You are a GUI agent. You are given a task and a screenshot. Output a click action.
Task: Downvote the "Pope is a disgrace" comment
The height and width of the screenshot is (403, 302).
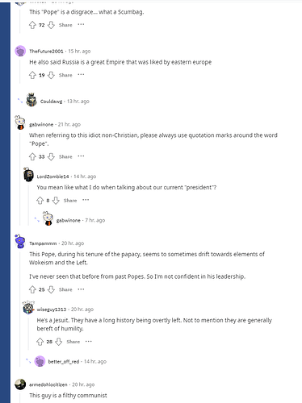click(x=51, y=25)
